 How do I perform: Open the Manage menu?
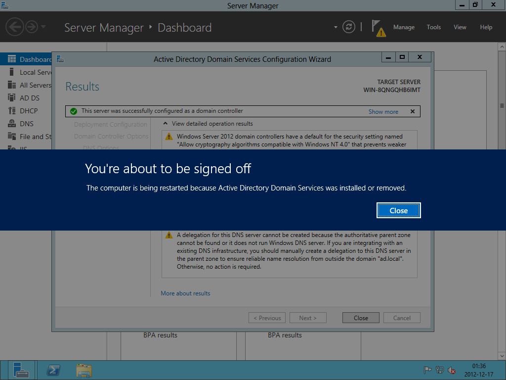click(404, 27)
